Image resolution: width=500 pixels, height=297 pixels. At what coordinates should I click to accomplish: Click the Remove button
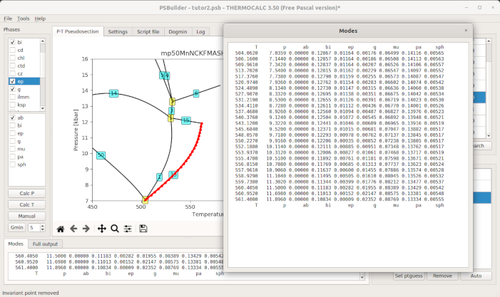tap(443, 276)
